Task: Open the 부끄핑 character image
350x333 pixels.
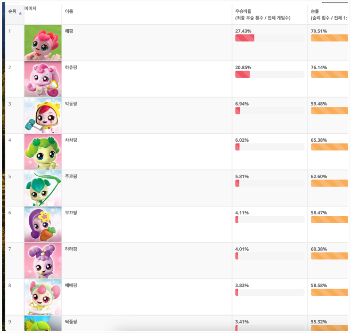Action: pyautogui.click(x=43, y=224)
